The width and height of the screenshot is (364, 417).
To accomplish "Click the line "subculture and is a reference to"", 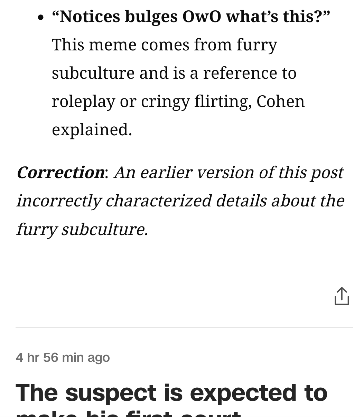I will tap(174, 73).
